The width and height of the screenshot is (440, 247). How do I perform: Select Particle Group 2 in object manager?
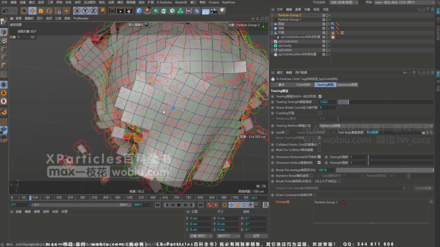[290, 15]
